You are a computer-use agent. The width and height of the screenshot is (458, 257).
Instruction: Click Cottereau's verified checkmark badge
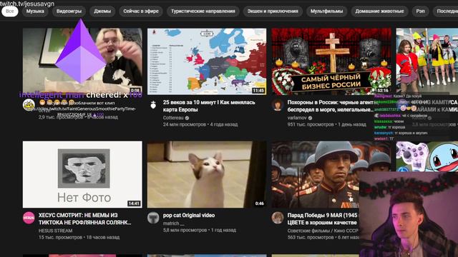(x=187, y=118)
